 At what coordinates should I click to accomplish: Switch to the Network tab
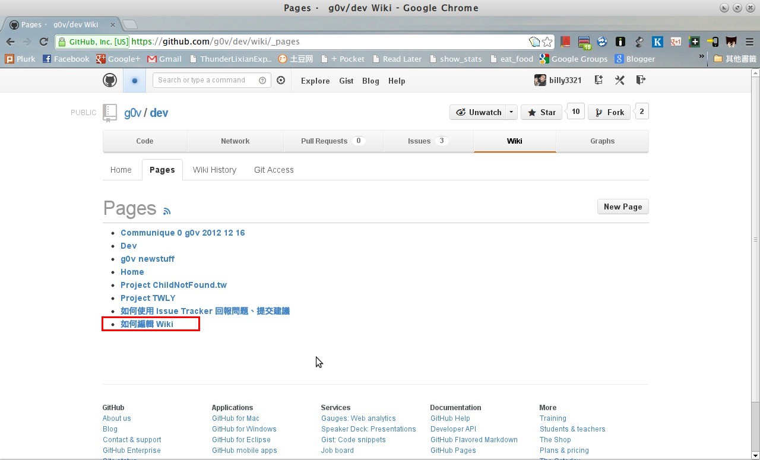(x=235, y=141)
